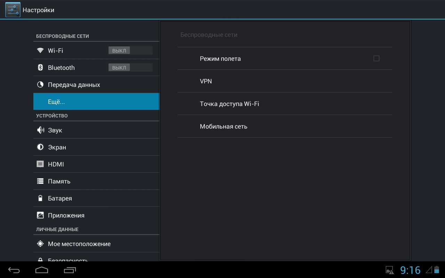Tap the Память storage icon

(40, 181)
